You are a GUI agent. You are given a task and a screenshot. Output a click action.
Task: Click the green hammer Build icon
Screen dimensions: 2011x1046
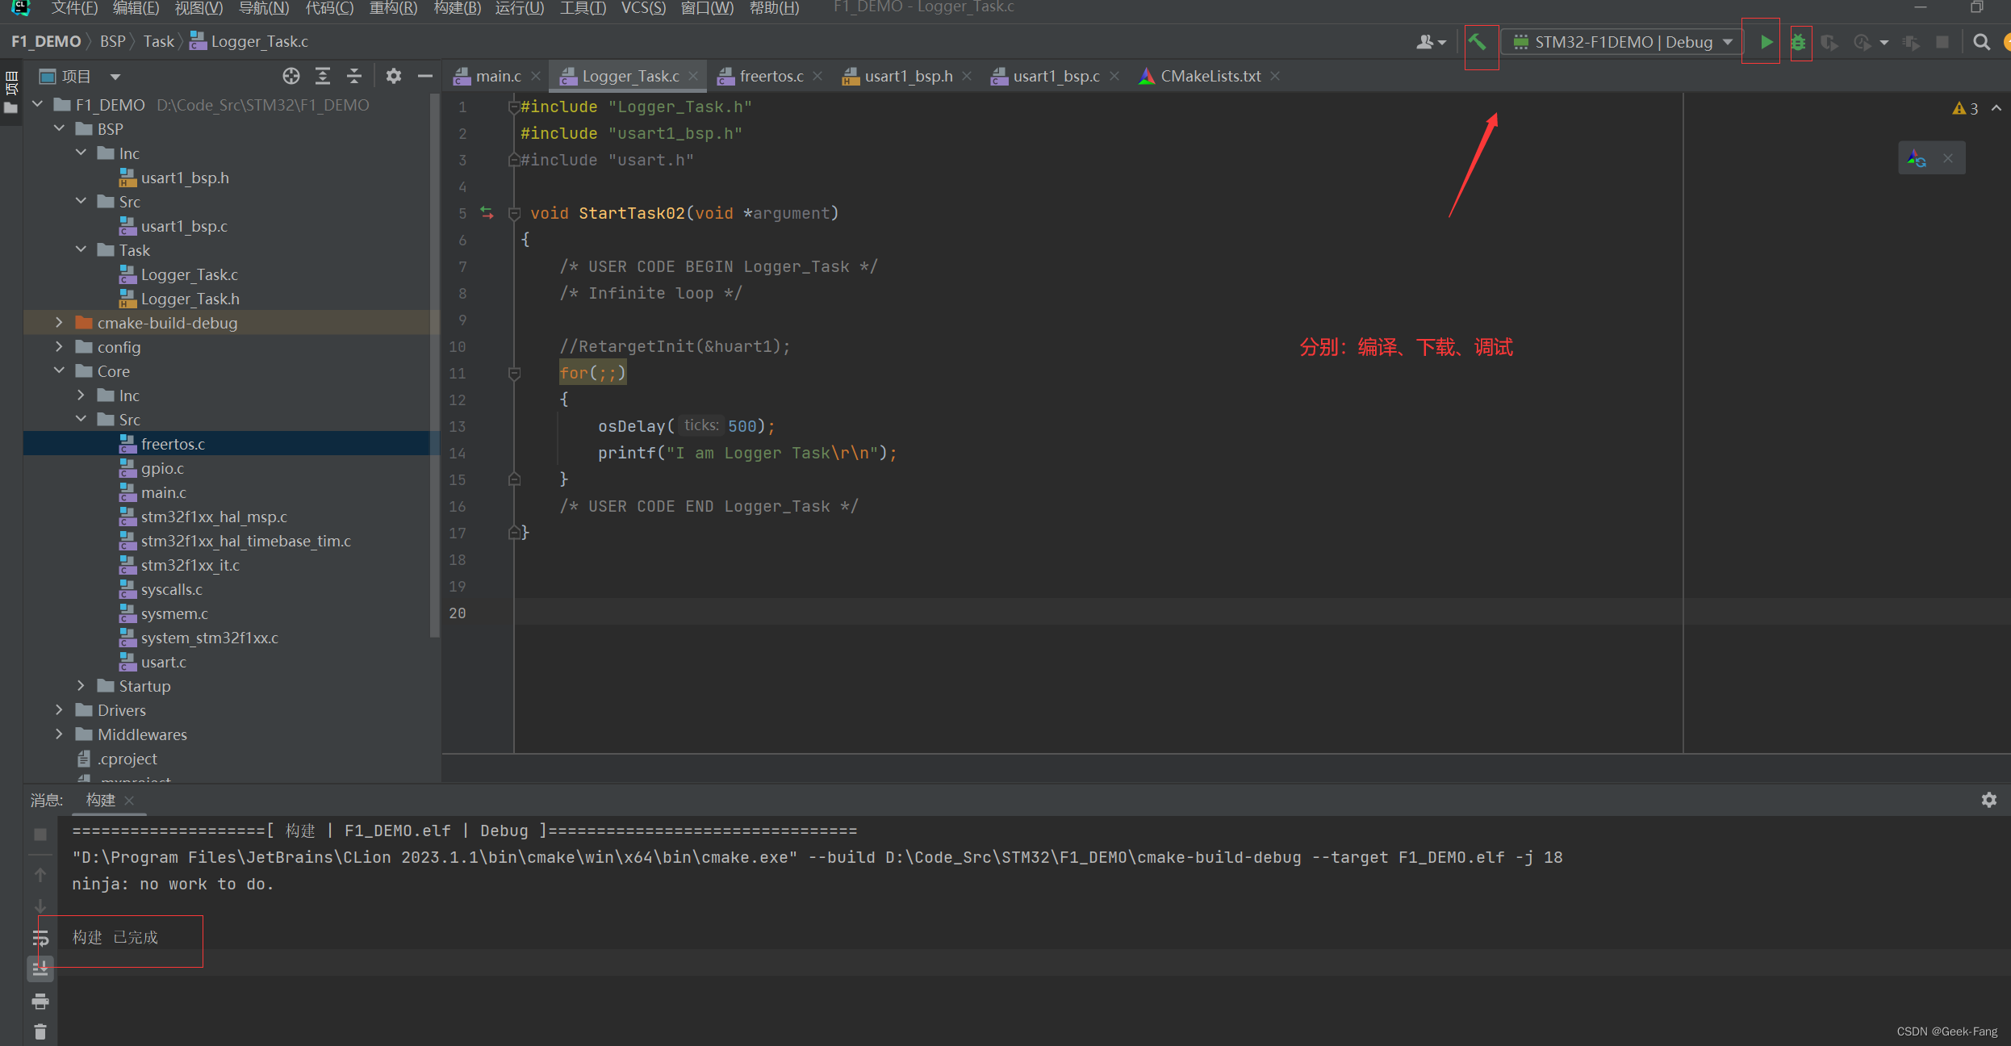[x=1477, y=42]
